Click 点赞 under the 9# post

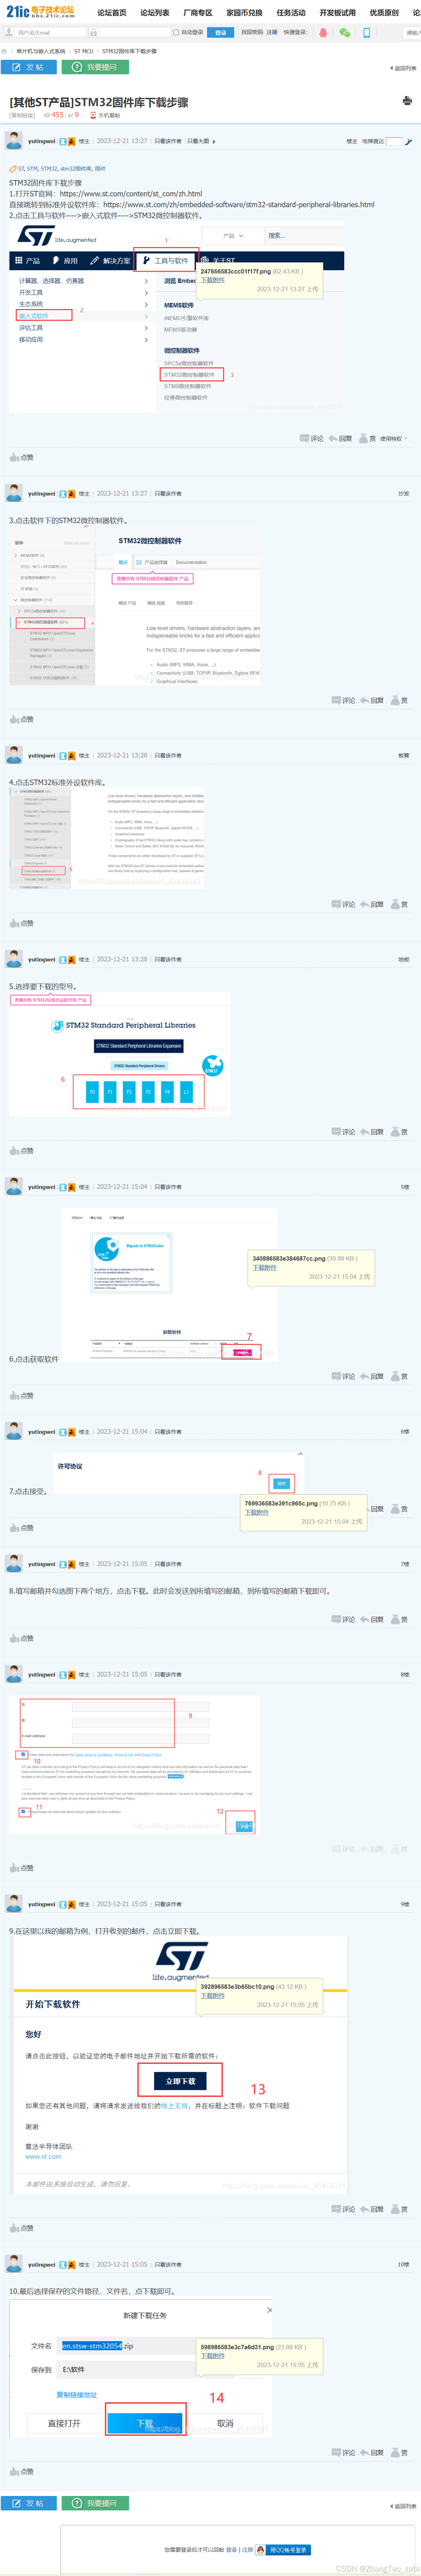pyautogui.click(x=22, y=2228)
